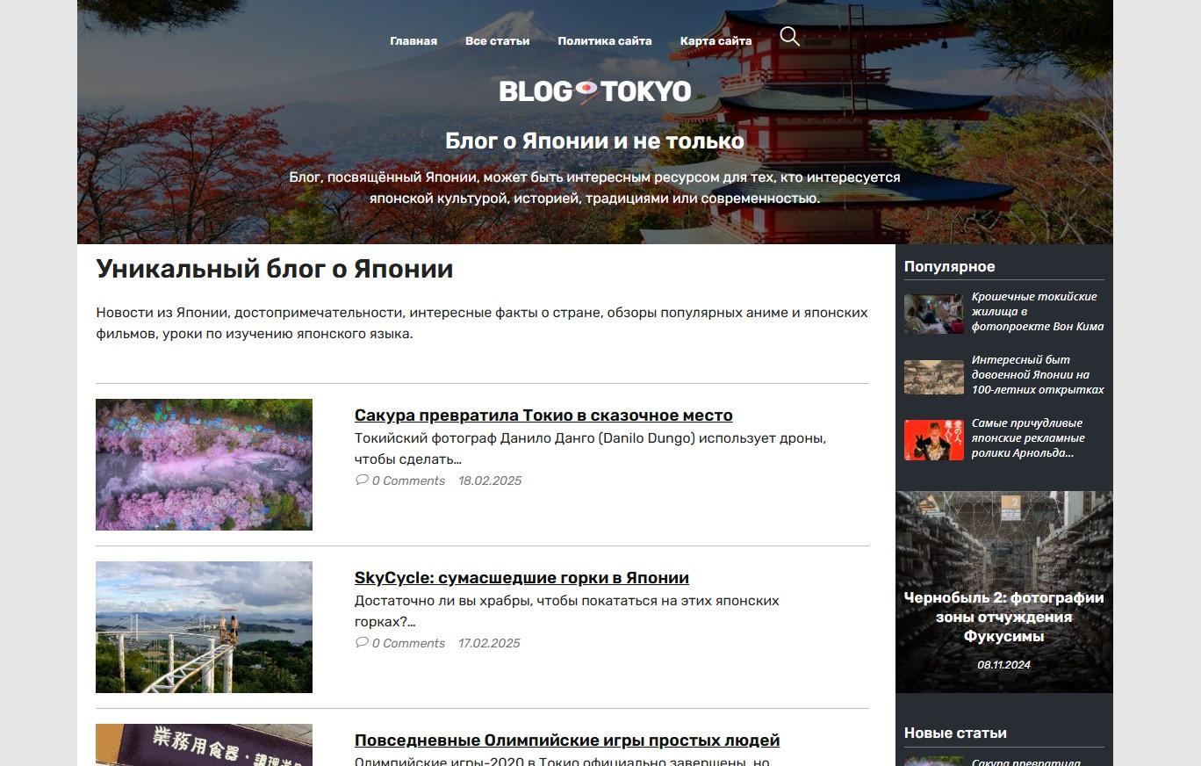1201x766 pixels.
Task: Click excerpt Достаточно ли вы храбры
Action: 567,611
